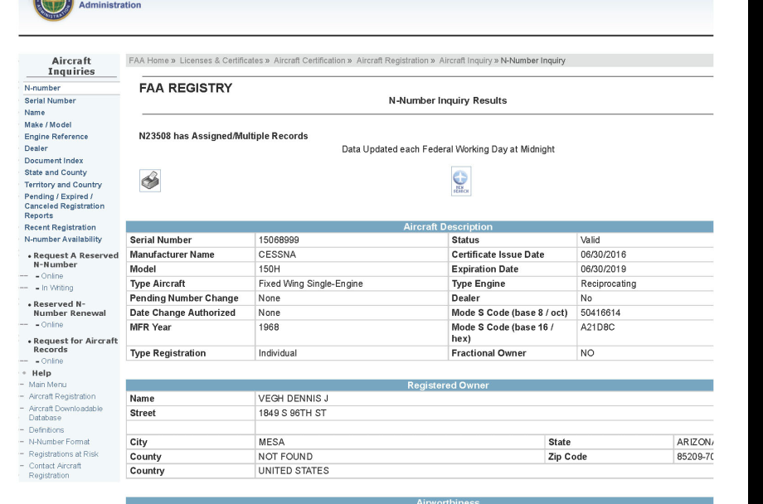763x504 pixels.
Task: Click type engine value Reciprocating
Action: (x=608, y=283)
